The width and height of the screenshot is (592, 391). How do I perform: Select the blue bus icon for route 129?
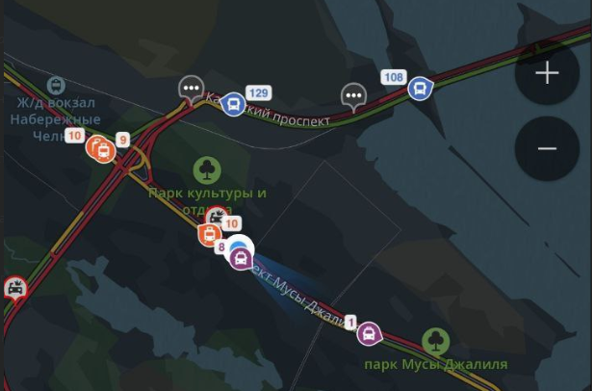[x=233, y=104]
